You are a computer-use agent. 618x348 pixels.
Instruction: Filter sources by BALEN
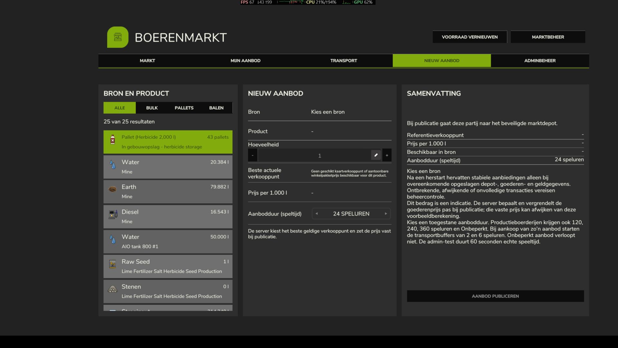pyautogui.click(x=216, y=108)
